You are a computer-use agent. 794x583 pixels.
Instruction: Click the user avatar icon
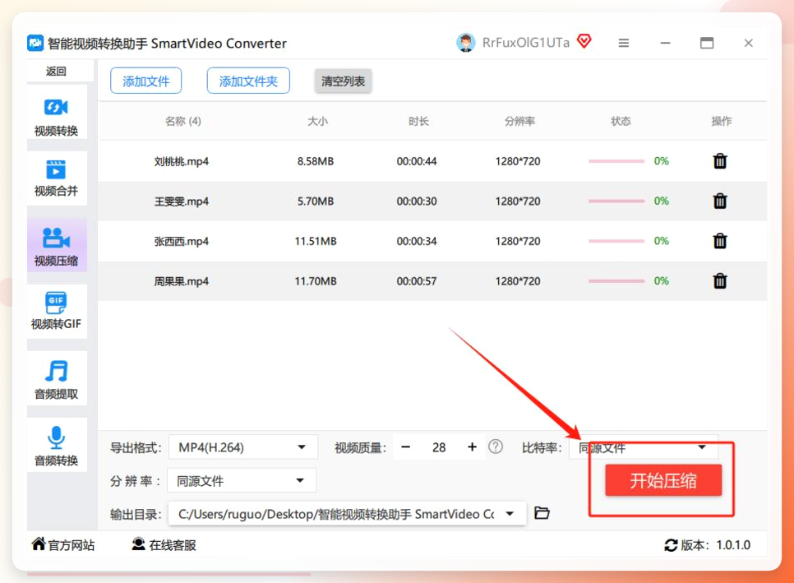(465, 43)
